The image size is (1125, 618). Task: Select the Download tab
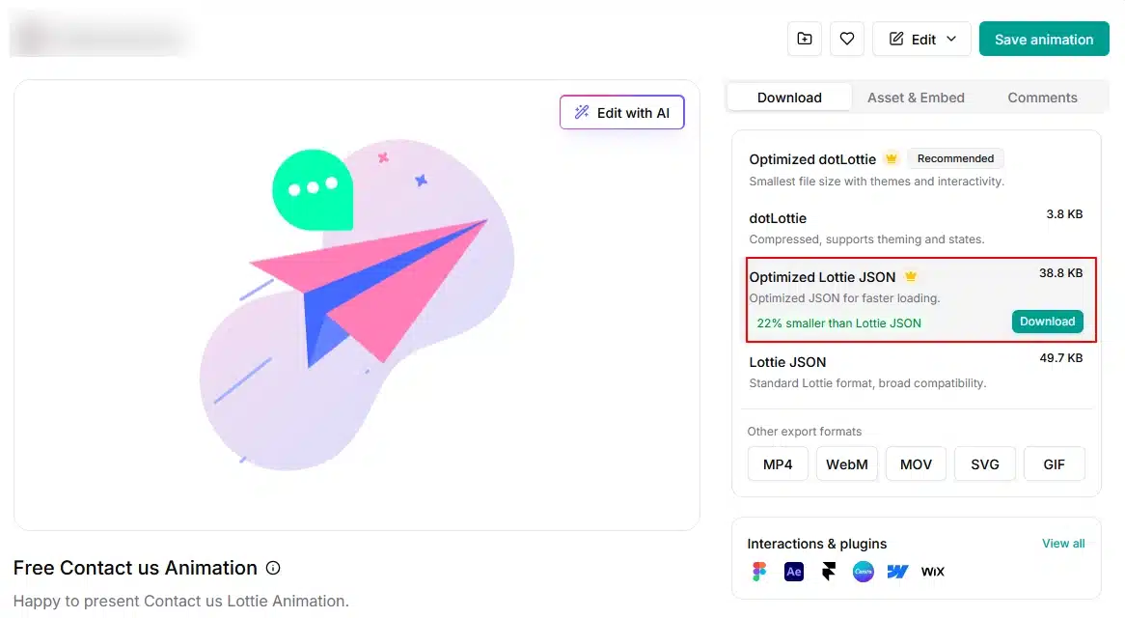pyautogui.click(x=789, y=98)
